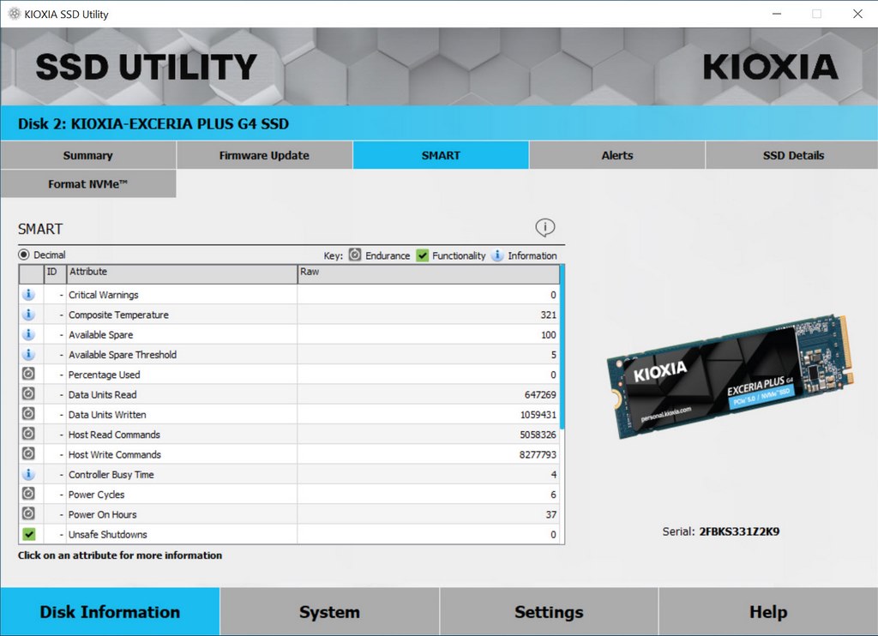Click the endurance icon beside Power On Hours
The image size is (878, 636).
pyautogui.click(x=28, y=514)
